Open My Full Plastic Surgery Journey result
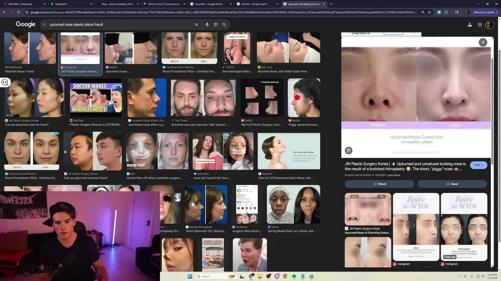Screen dimensions: 501x281 [x=262, y=102]
